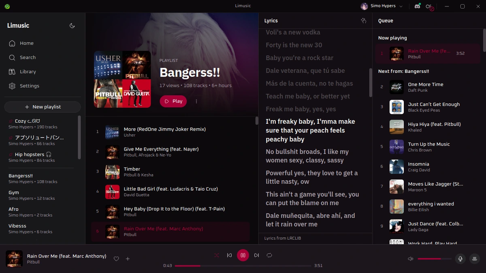486x273 pixels.
Task: Click Hiya Hiya queue thumbnail
Action: pyautogui.click(x=396, y=127)
